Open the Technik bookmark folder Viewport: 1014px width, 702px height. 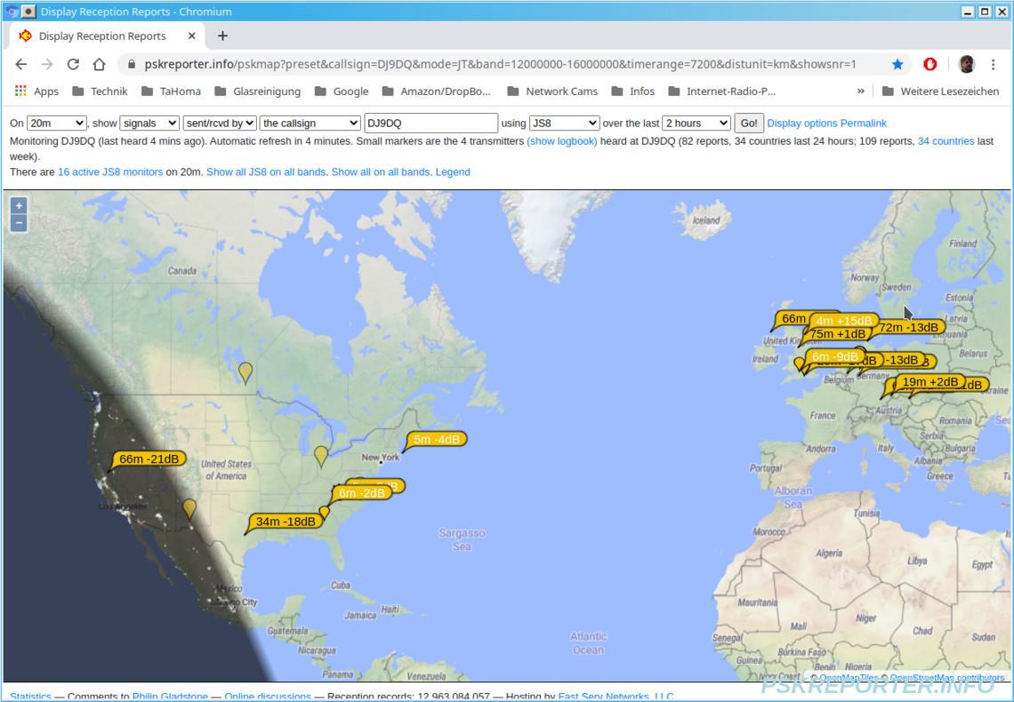tap(100, 91)
